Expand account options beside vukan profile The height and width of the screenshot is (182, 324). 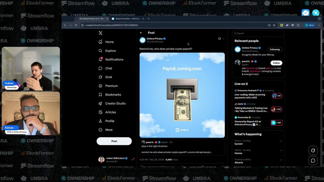pyautogui.click(x=132, y=160)
